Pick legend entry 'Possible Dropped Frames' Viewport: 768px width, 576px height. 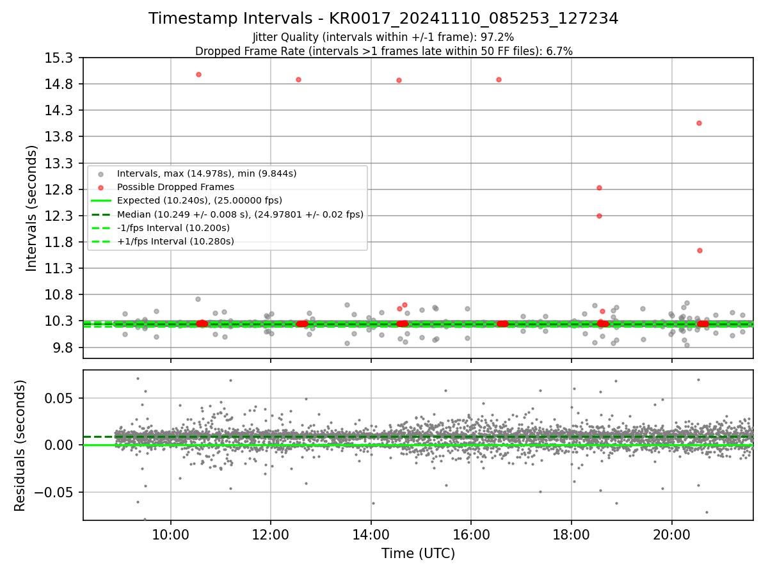point(175,187)
